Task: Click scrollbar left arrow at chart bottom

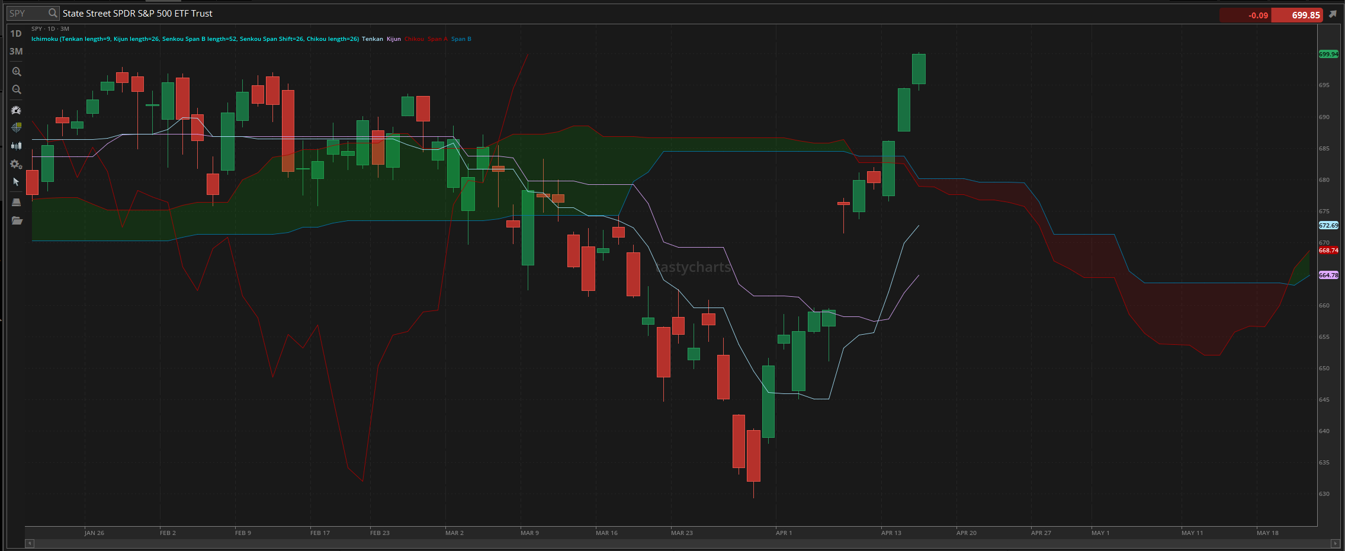Action: coord(30,543)
